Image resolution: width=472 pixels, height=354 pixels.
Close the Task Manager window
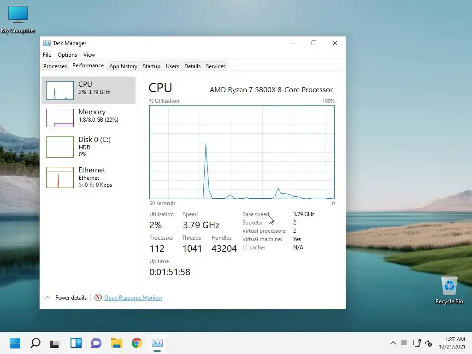pyautogui.click(x=335, y=43)
